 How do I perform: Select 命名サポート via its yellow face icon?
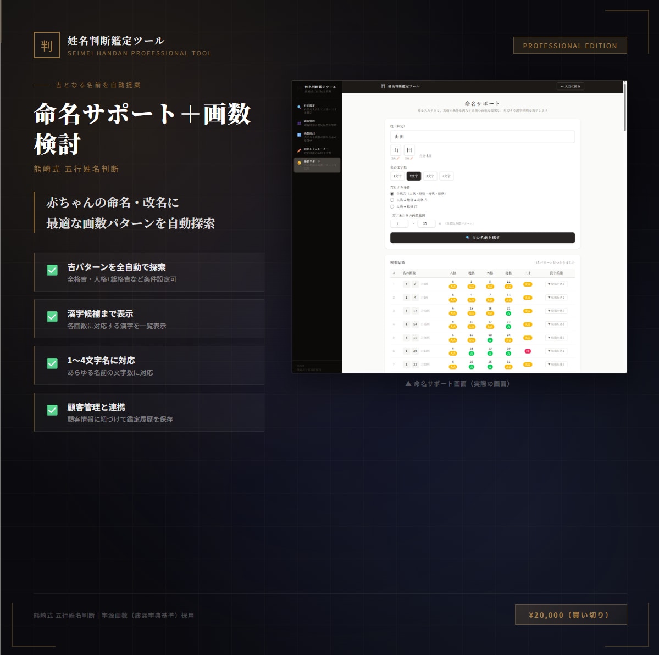pos(299,163)
